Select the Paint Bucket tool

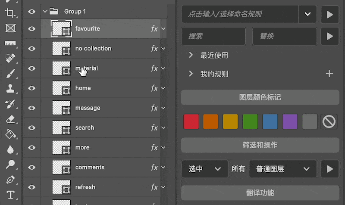[10, 134]
